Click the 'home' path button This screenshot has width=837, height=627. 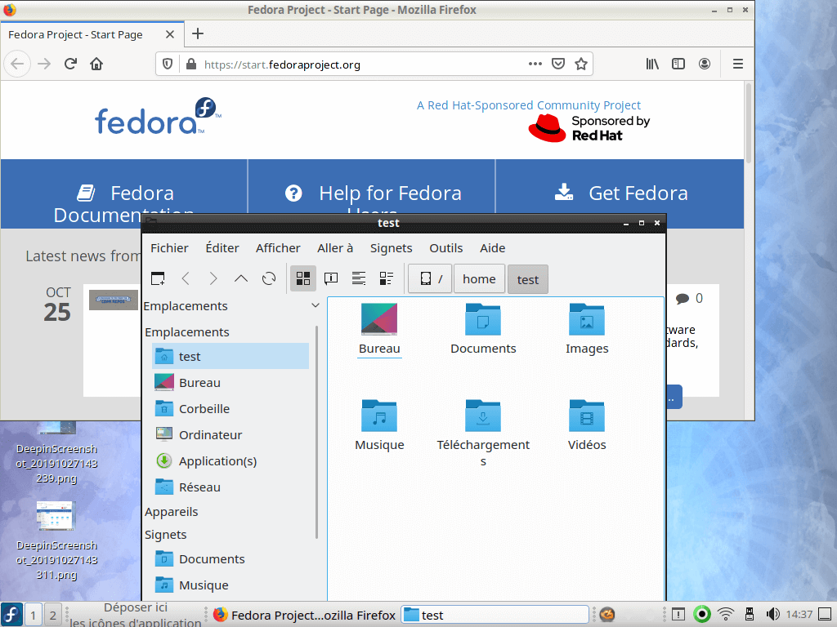(x=479, y=279)
